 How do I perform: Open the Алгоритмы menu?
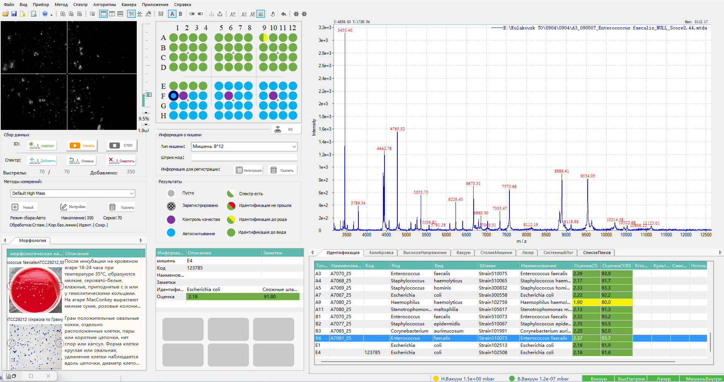pyautogui.click(x=104, y=5)
